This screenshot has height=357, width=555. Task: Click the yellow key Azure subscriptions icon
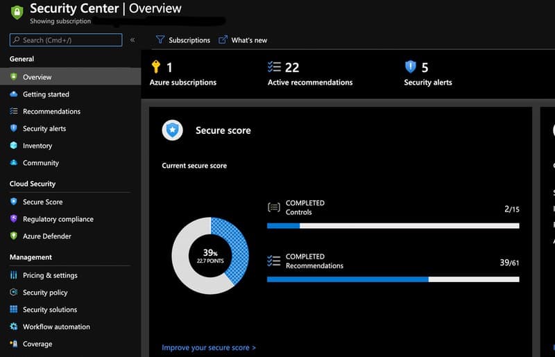[156, 67]
